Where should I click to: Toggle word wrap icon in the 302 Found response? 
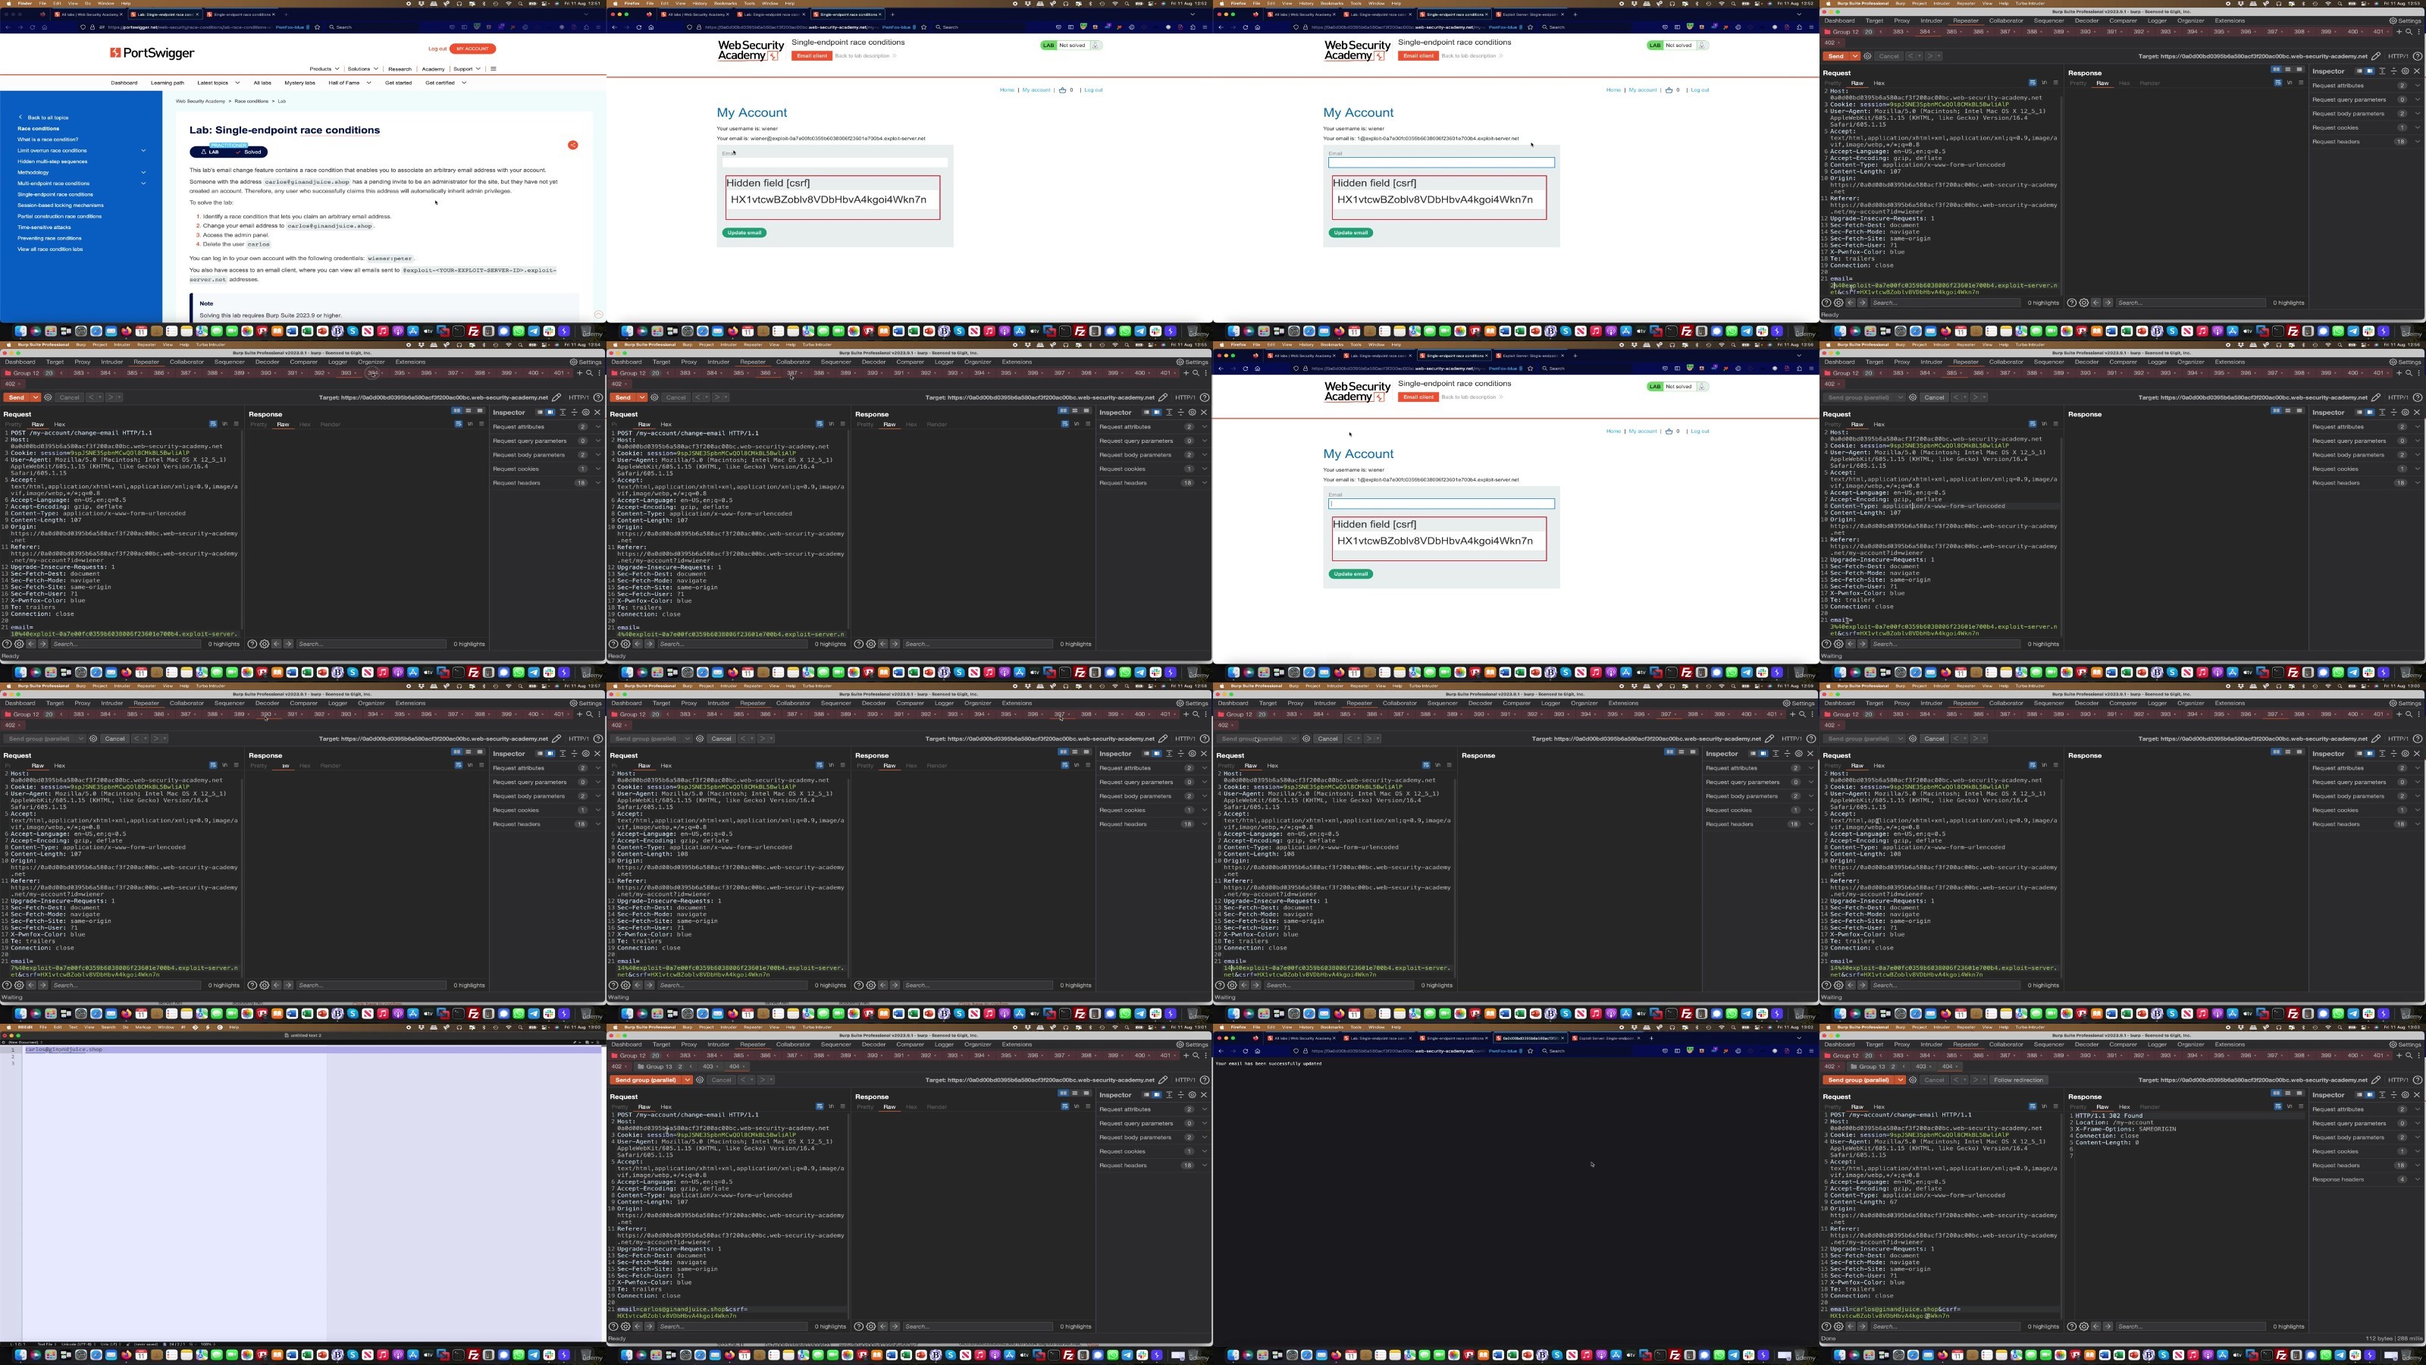tap(2277, 1107)
